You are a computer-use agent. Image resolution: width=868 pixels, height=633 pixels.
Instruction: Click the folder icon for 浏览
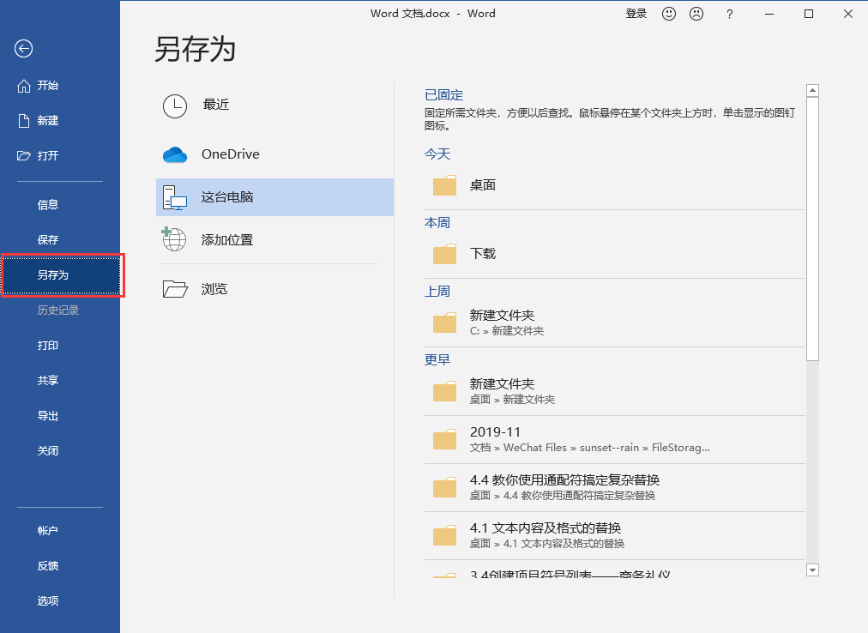[x=175, y=288]
